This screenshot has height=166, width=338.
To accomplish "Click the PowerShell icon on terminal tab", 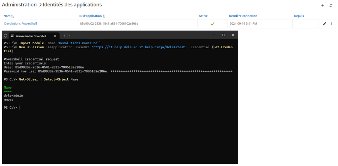I will pos(13,36).
